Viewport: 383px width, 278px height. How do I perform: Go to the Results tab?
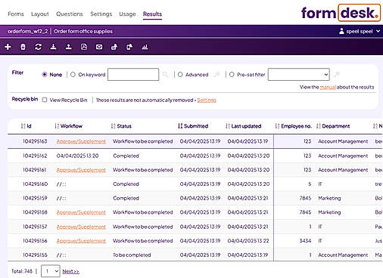(152, 14)
